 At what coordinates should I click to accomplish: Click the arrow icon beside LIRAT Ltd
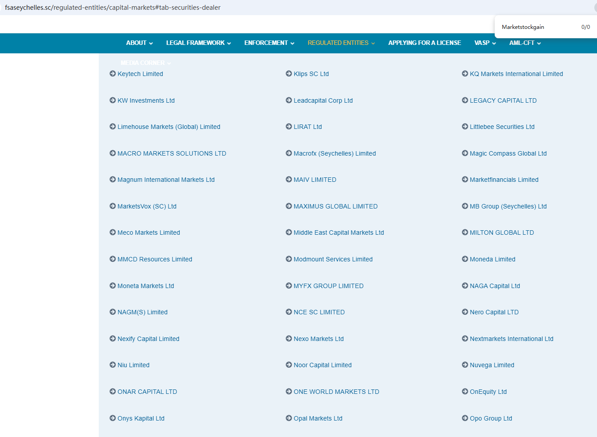[289, 127]
